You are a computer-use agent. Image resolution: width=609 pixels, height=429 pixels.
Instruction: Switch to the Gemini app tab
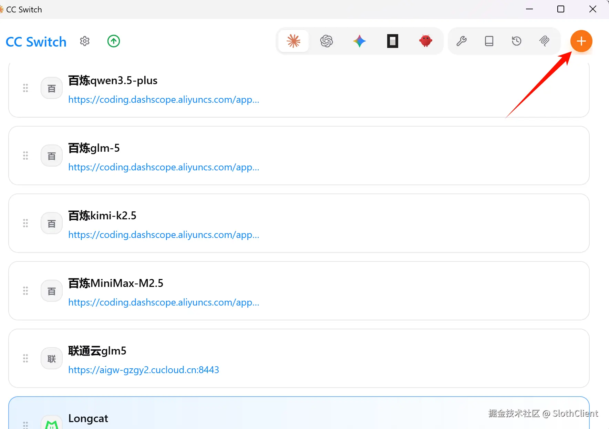click(360, 41)
